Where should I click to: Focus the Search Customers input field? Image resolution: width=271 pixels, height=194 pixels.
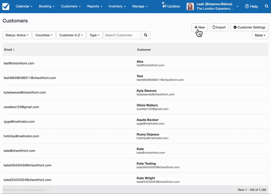click(122, 35)
